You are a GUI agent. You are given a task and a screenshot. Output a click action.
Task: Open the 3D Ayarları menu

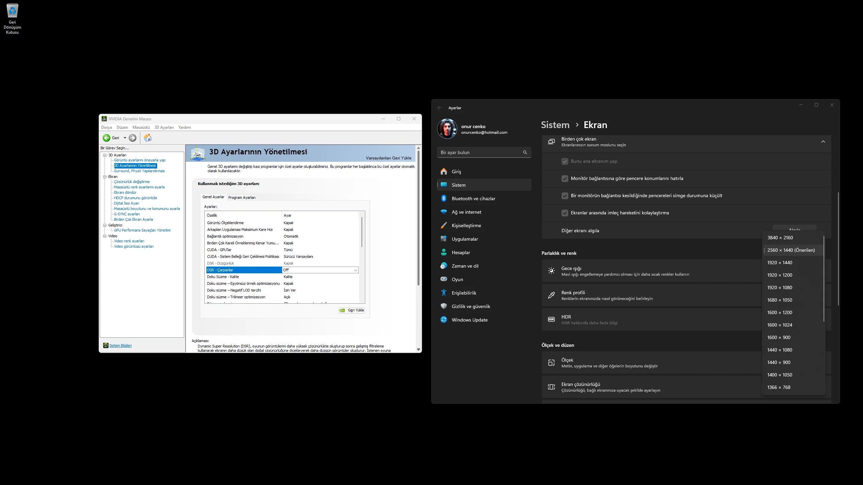pos(164,127)
